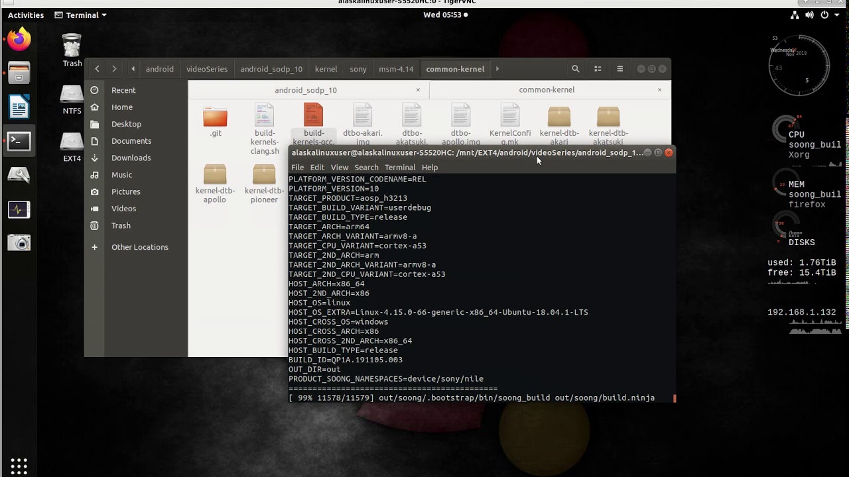The height and width of the screenshot is (477, 849).
Task: Select kernel-dtb-akari package
Action: pos(558,125)
